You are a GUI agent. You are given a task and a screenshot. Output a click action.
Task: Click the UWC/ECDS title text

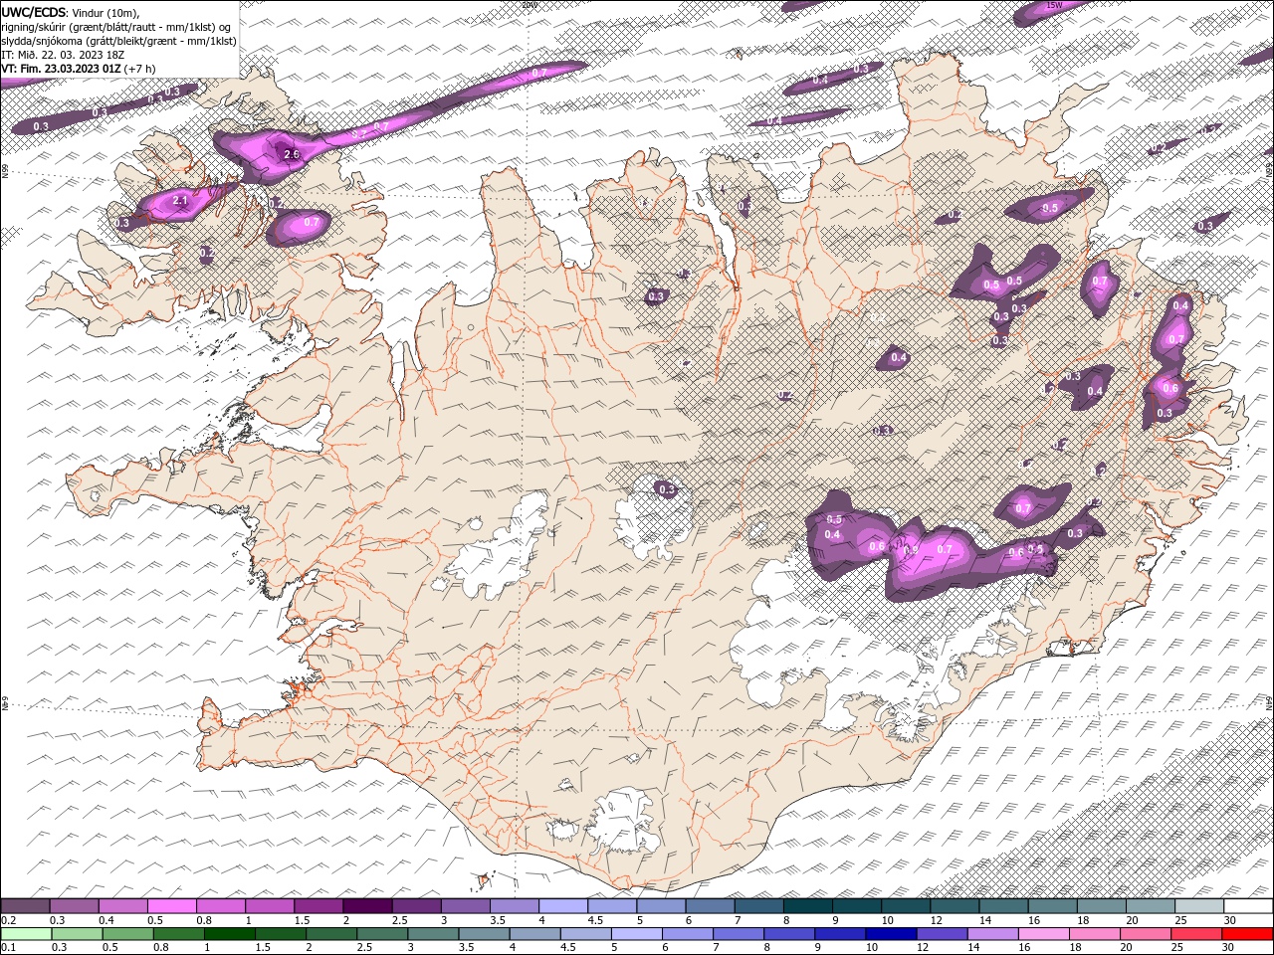(32, 12)
